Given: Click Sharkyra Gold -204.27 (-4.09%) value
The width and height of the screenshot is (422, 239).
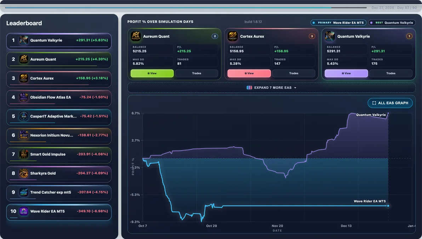Looking at the screenshot, I should [x=92, y=173].
